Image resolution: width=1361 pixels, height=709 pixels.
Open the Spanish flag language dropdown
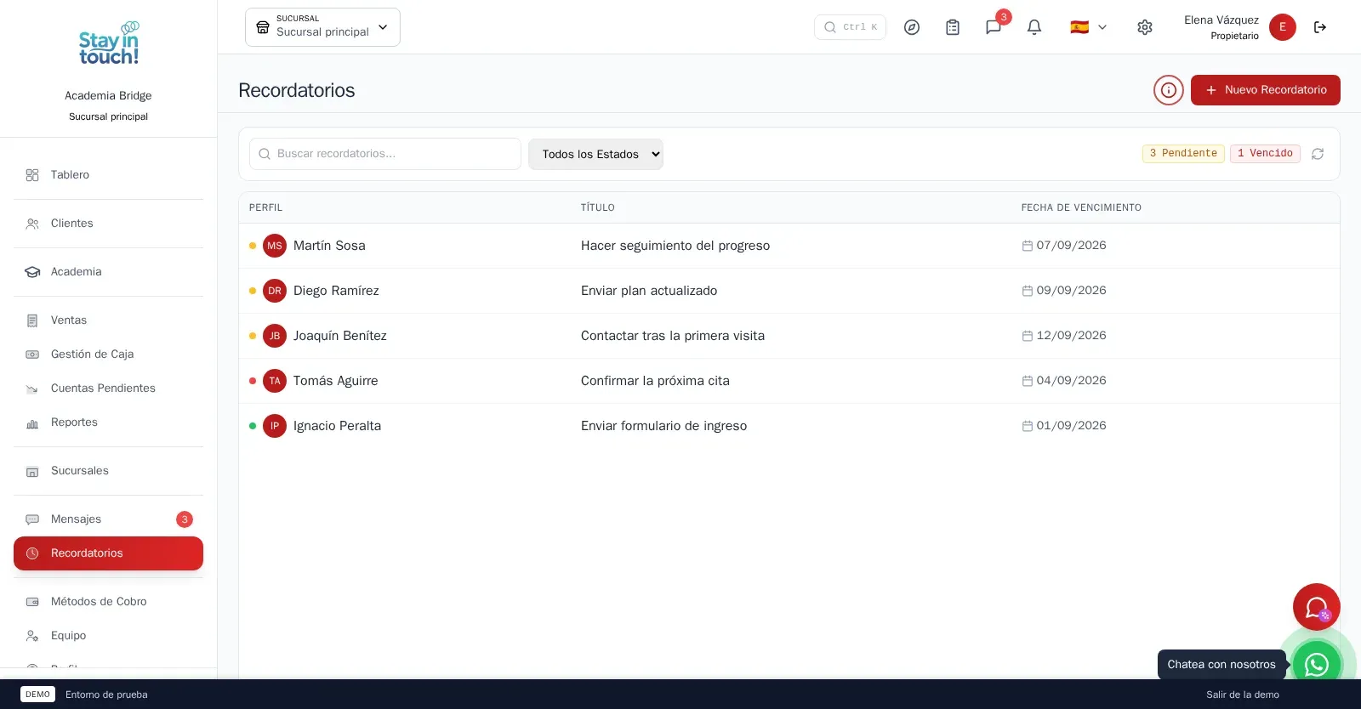click(x=1089, y=27)
